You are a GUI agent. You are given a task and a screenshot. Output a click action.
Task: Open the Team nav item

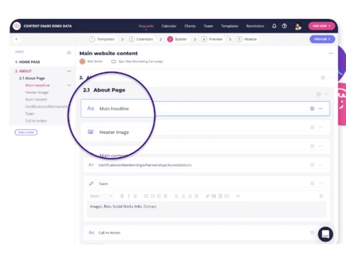pyautogui.click(x=208, y=26)
